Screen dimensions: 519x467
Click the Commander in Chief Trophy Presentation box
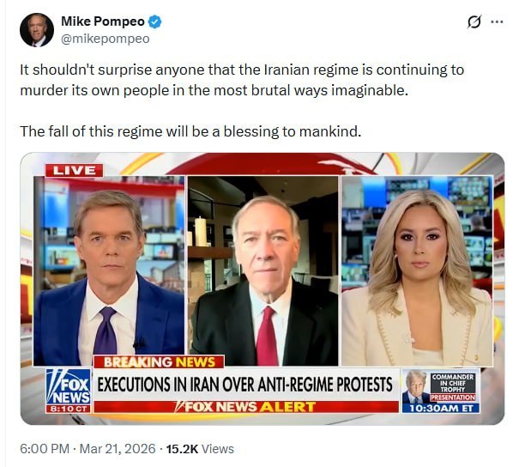452,386
